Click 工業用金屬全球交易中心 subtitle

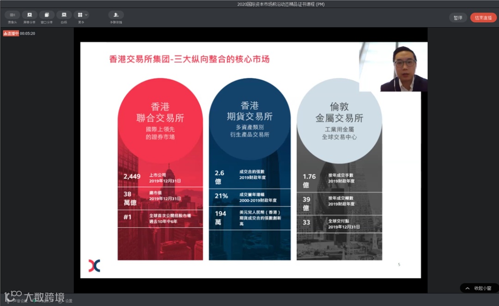[x=339, y=133]
